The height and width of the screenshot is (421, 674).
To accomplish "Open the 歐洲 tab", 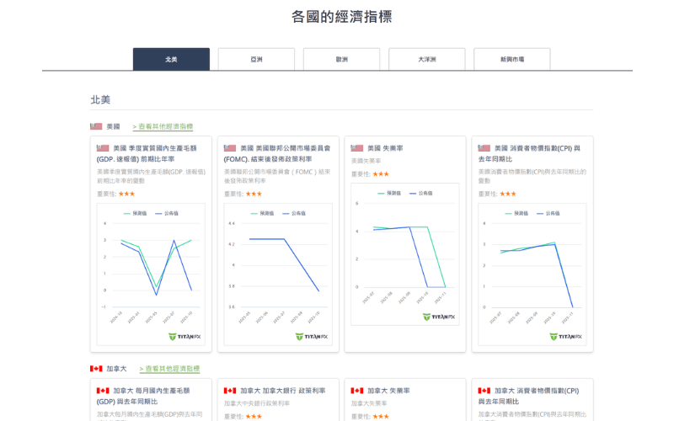I will point(341,60).
